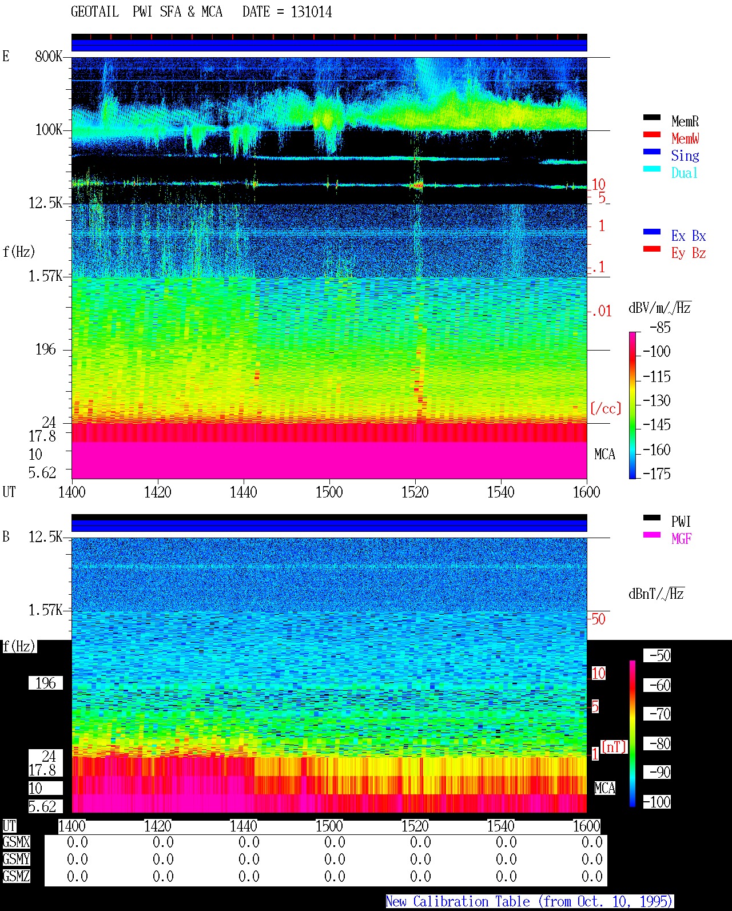
Task: Select the PWI legend label
Action: [x=681, y=522]
